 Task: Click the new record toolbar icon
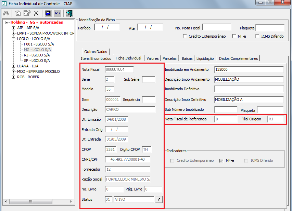[x=18, y=13]
